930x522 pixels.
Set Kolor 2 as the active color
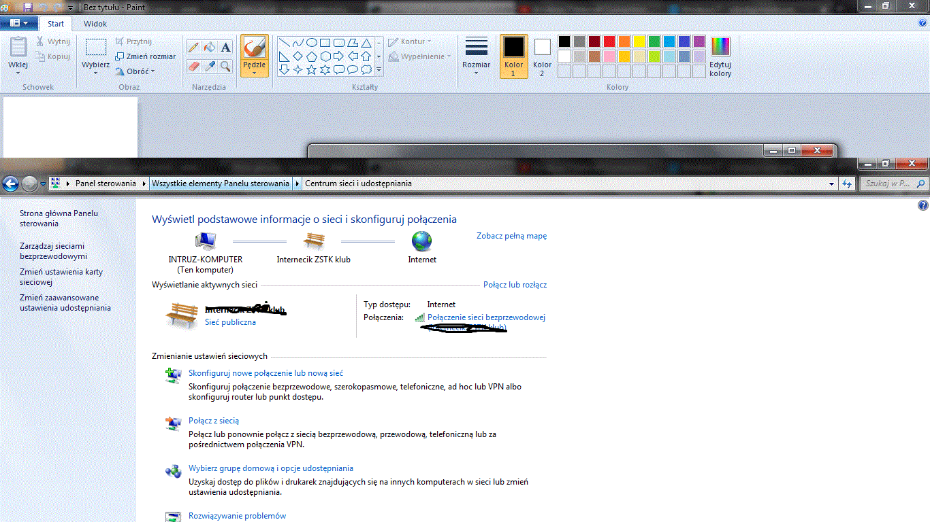pyautogui.click(x=542, y=56)
